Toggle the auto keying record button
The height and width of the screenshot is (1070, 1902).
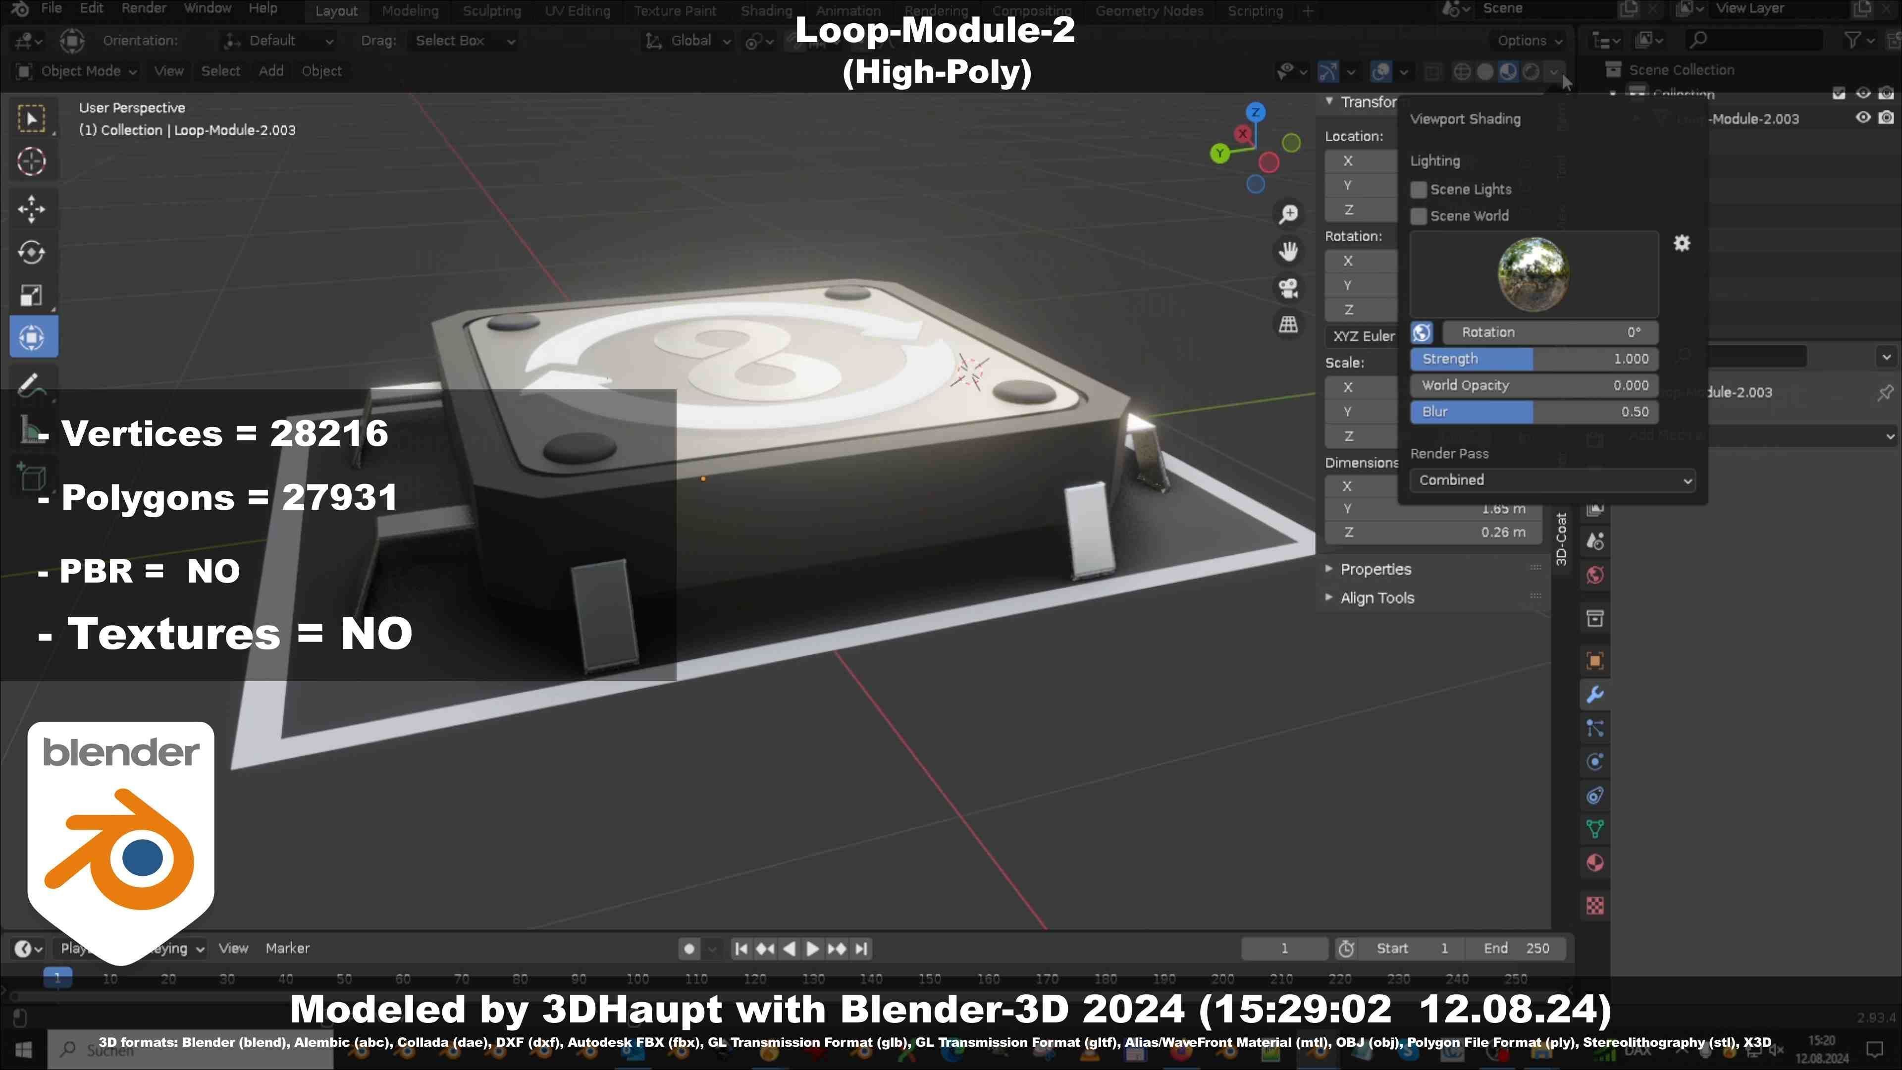(689, 949)
